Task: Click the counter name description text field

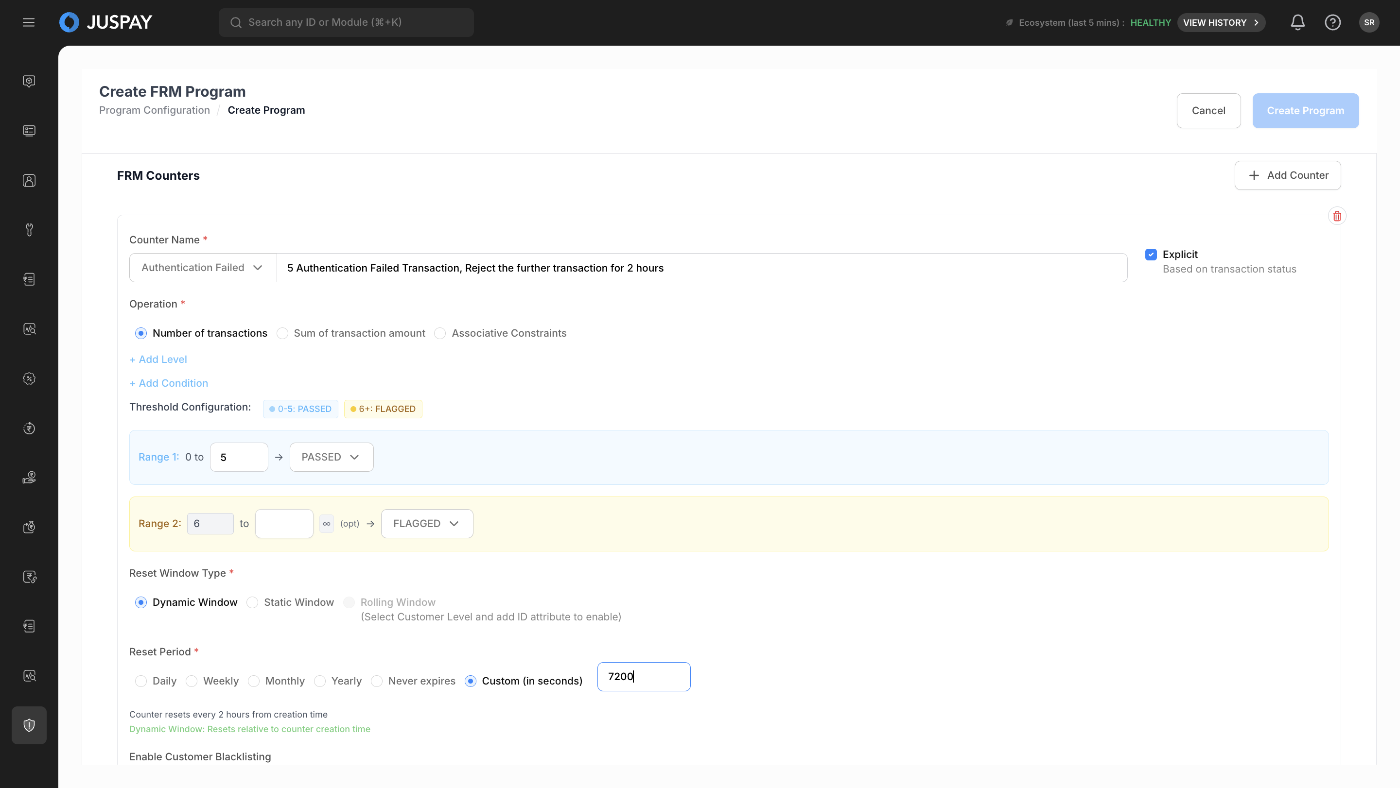Action: 701,268
